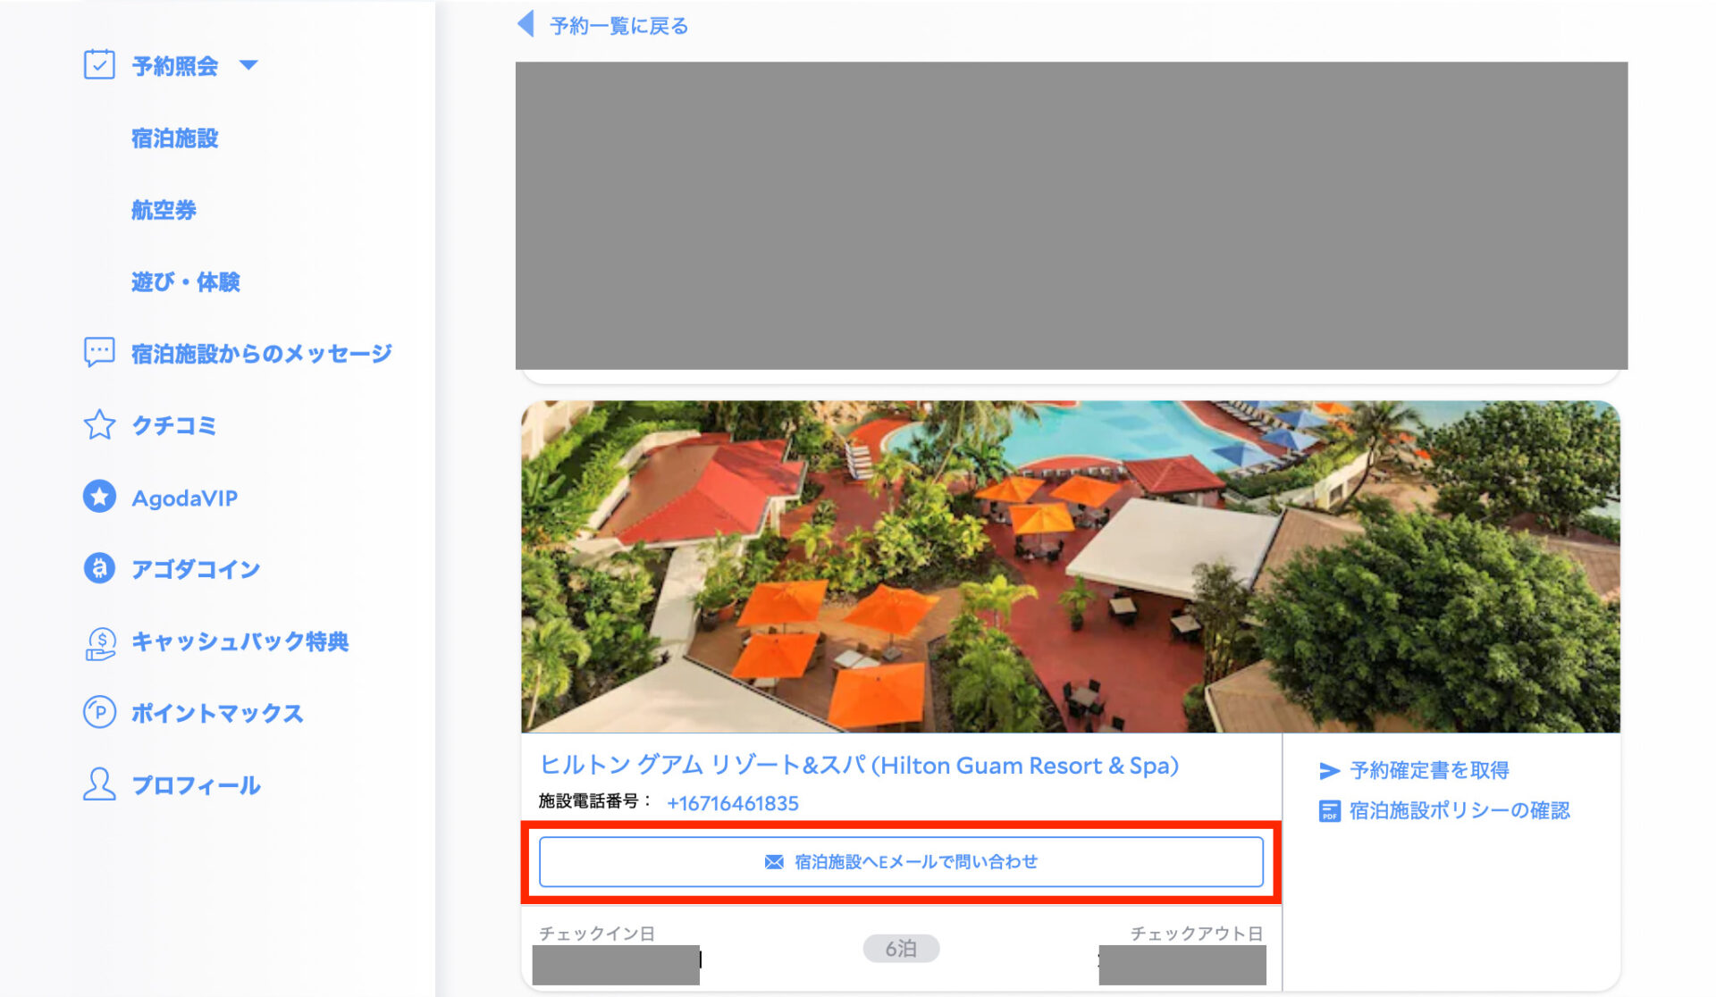This screenshot has height=997, width=1716.
Task: Open プロフィール page
Action: (196, 785)
